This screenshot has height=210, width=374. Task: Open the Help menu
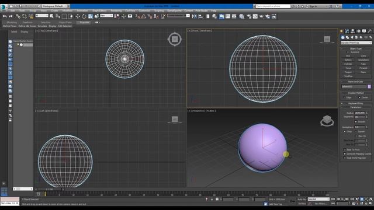(214, 10)
